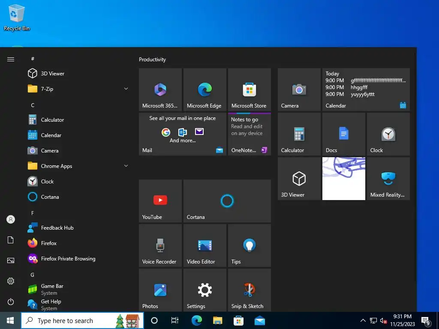The width and height of the screenshot is (439, 329).
Task: Open Microsoft Edge from the taskbar
Action: [196, 320]
